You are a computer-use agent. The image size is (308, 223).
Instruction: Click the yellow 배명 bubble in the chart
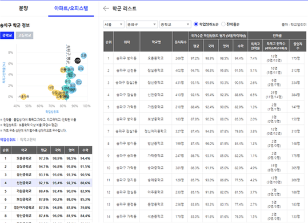[51, 87]
